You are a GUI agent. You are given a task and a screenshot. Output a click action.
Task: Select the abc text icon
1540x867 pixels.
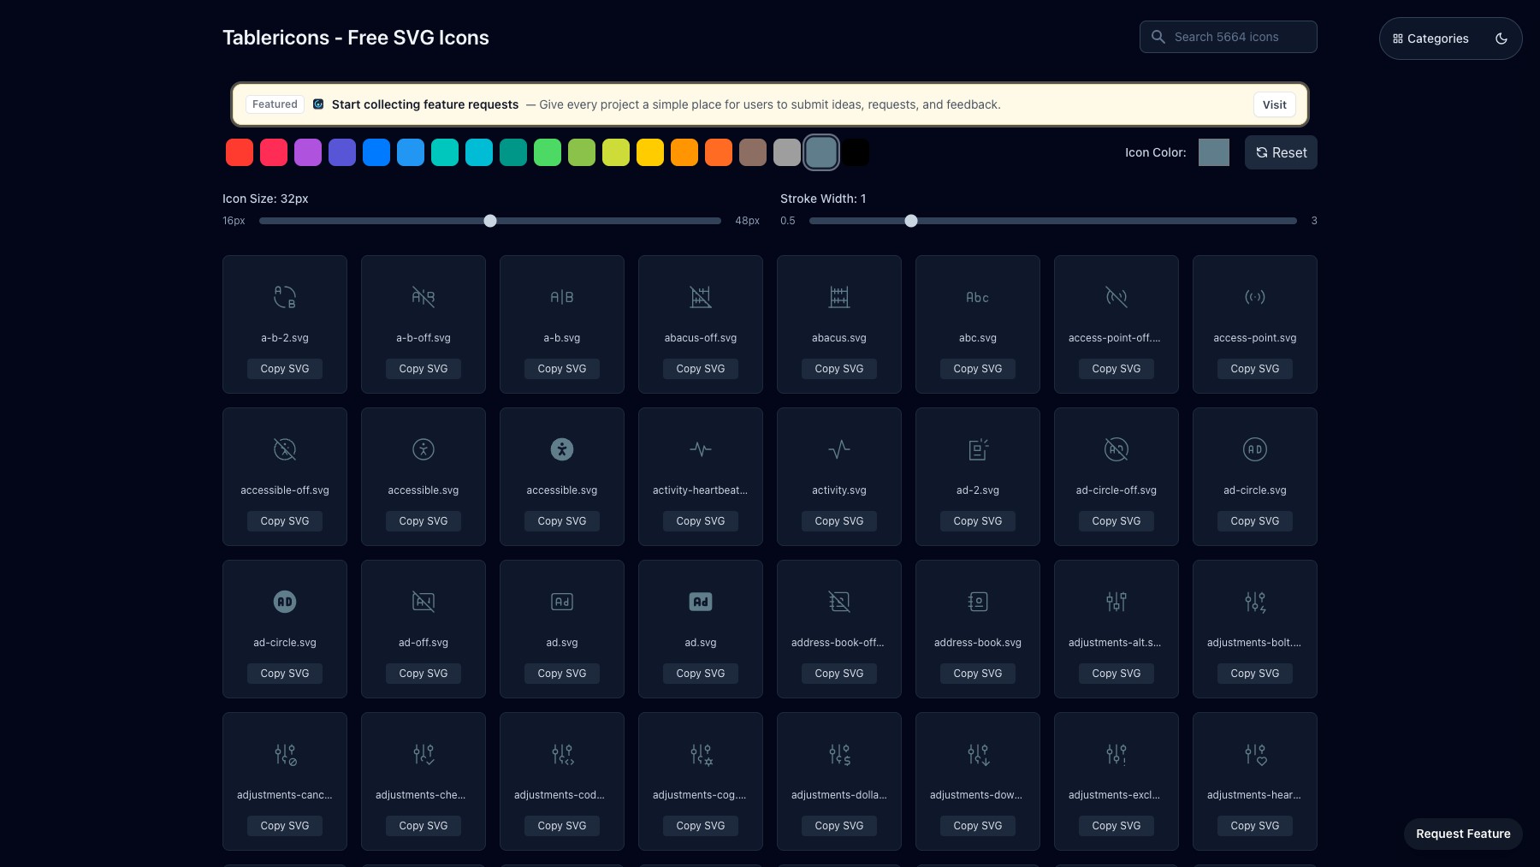tap(978, 297)
